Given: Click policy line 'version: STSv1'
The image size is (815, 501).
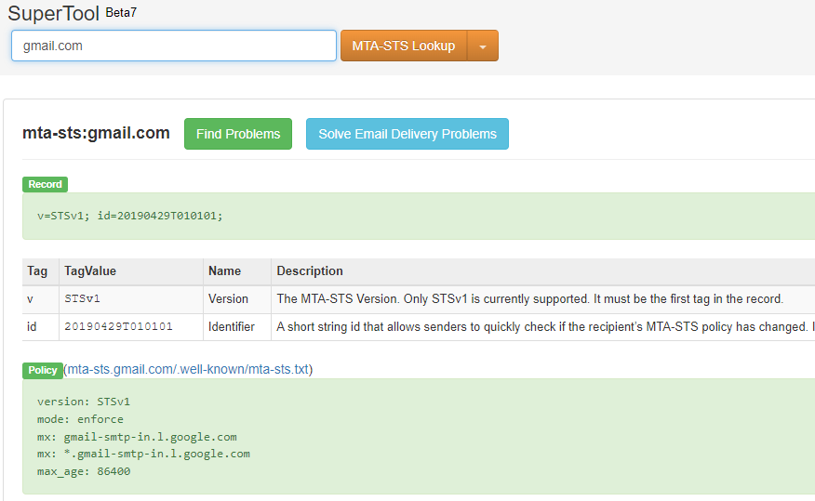Looking at the screenshot, I should tap(84, 402).
